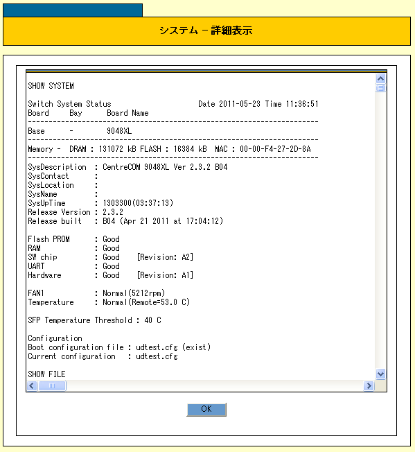Click the empty vertical scrollbar track
Viewport: 415px width, 452px height.
(380, 231)
